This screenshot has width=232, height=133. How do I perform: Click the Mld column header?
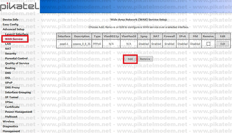pyautogui.click(x=195, y=36)
